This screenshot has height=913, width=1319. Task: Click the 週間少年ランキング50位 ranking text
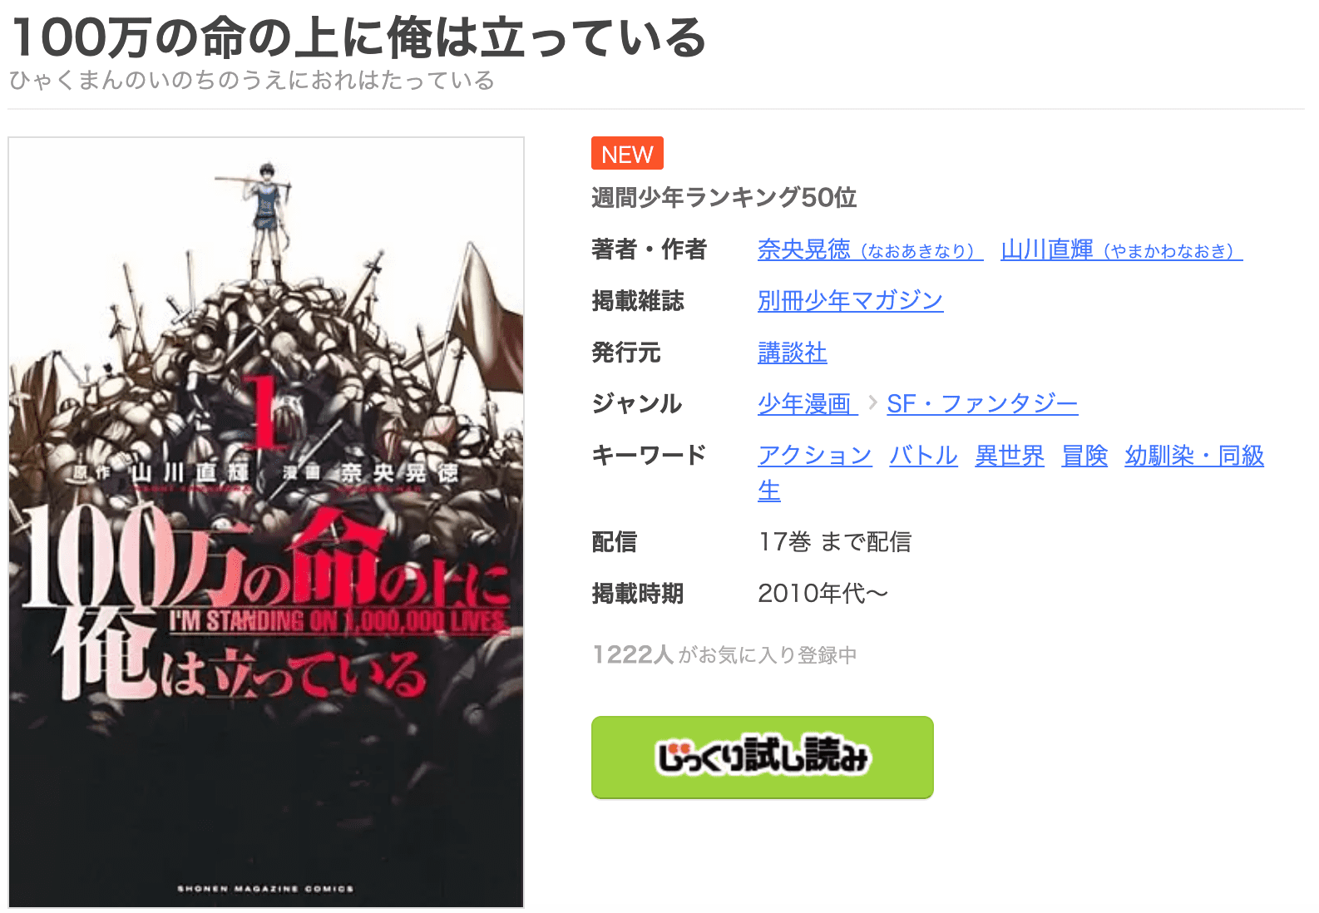[724, 198]
